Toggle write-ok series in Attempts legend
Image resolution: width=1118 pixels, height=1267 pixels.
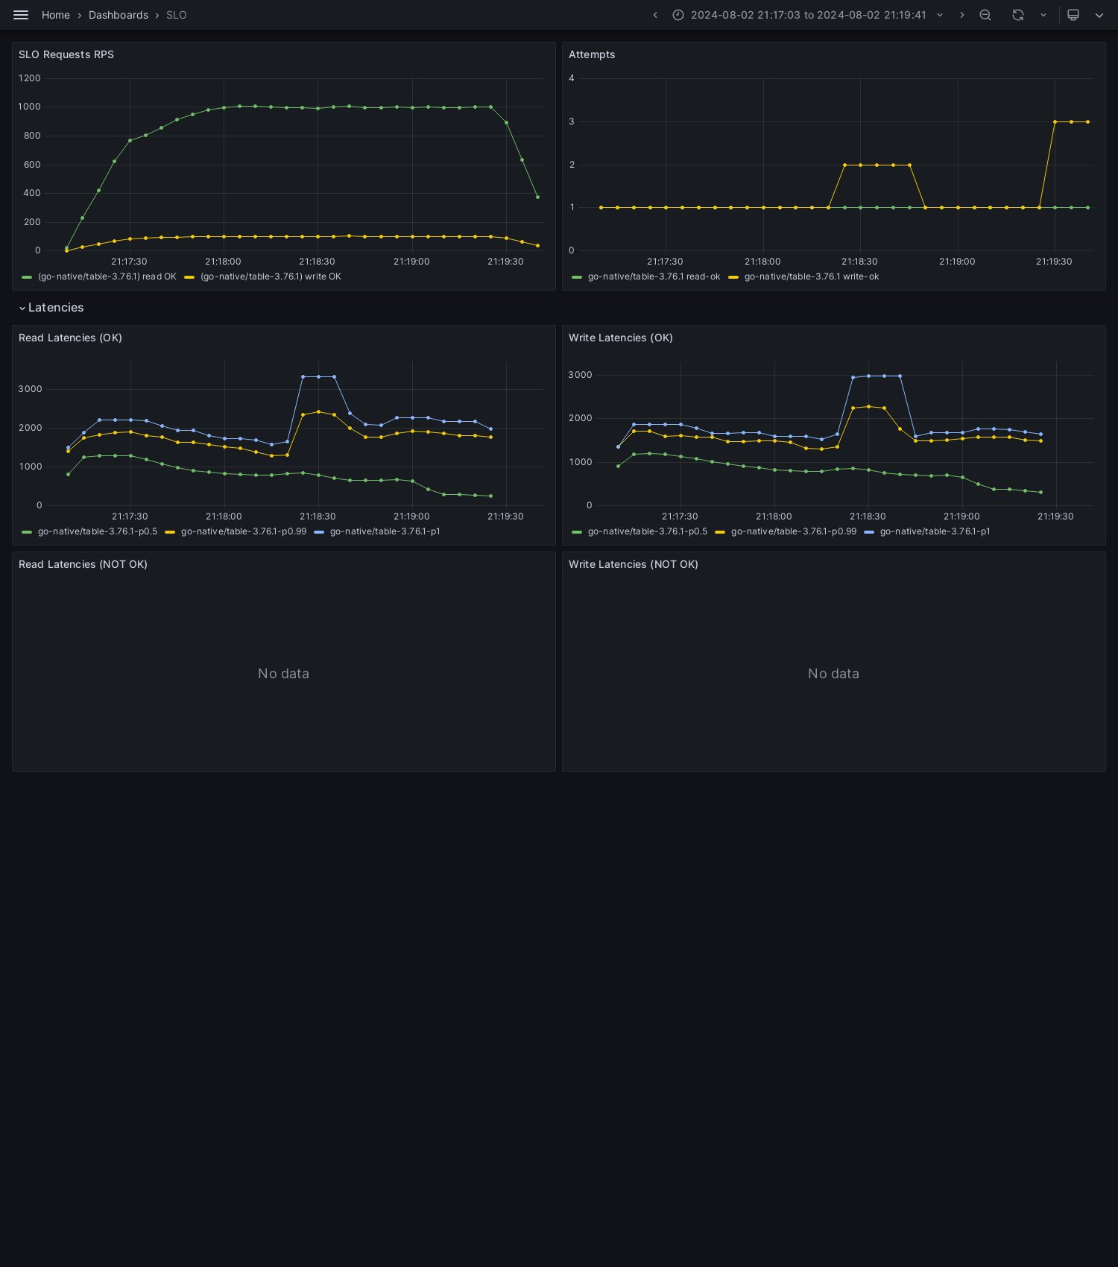point(812,277)
